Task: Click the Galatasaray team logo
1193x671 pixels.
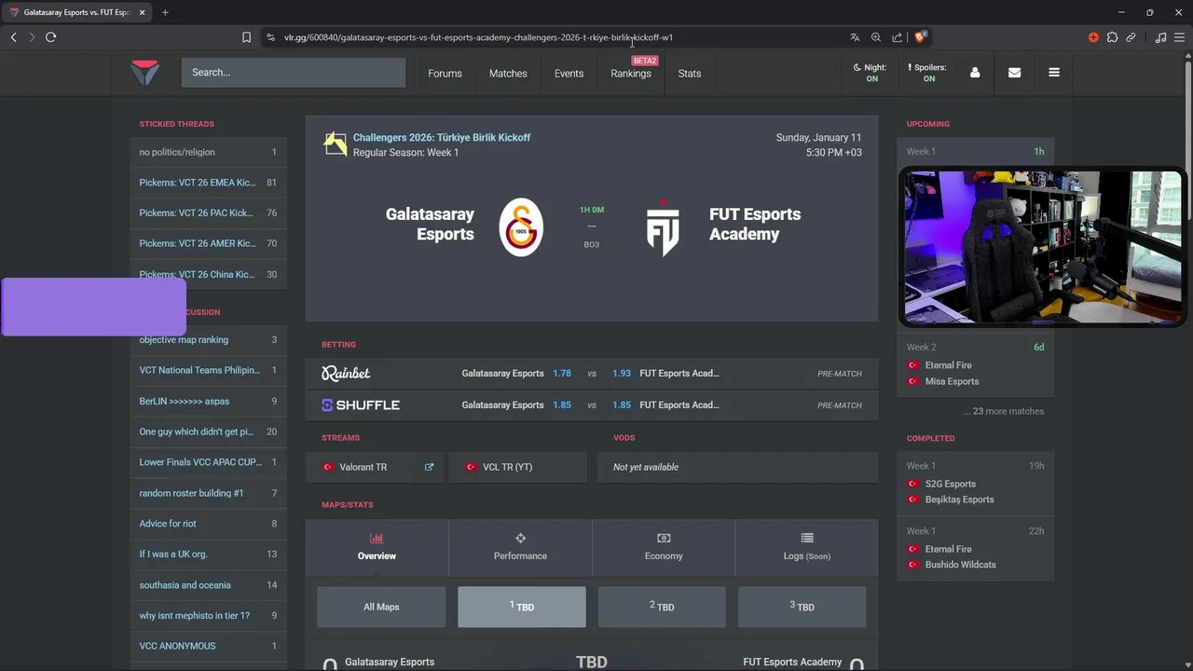Action: point(521,227)
